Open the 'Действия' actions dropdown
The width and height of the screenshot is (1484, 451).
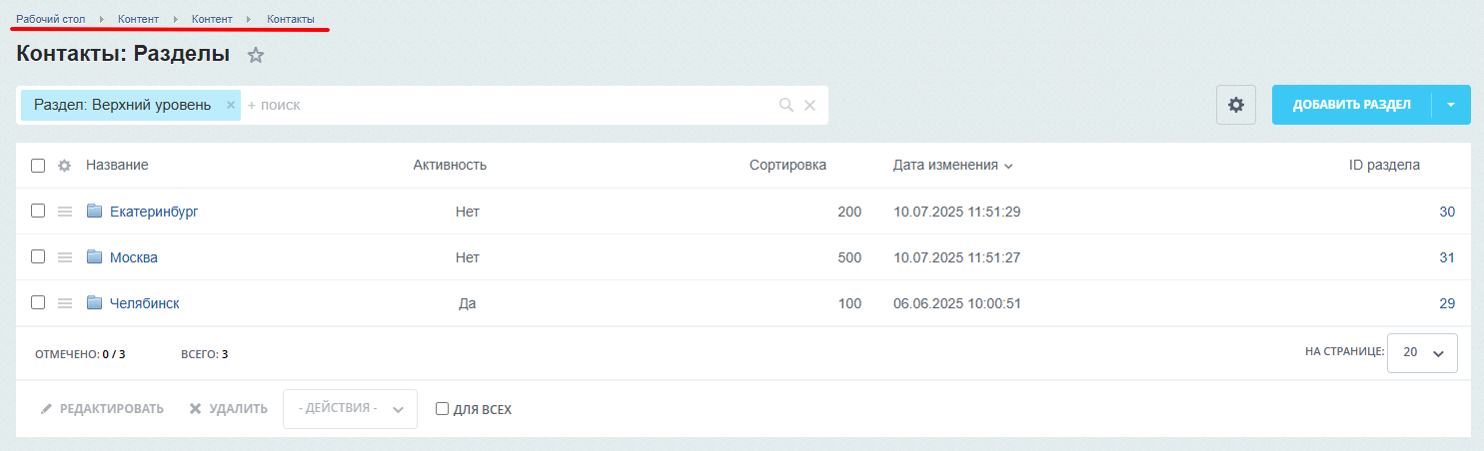click(350, 409)
